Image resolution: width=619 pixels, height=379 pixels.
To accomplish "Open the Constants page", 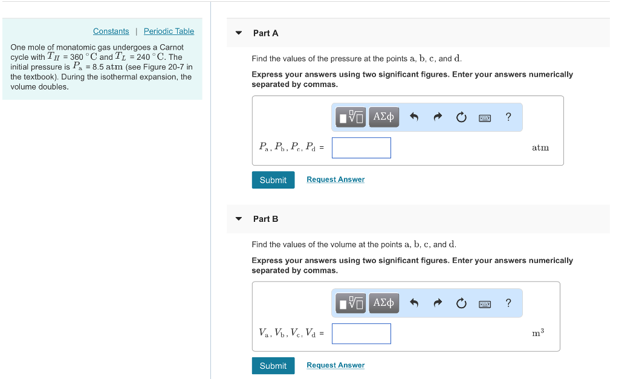I will pyautogui.click(x=111, y=31).
